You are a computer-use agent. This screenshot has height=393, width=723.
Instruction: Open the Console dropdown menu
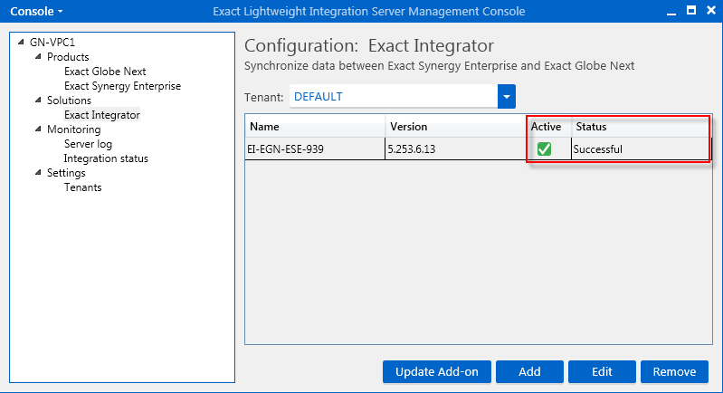pos(36,11)
